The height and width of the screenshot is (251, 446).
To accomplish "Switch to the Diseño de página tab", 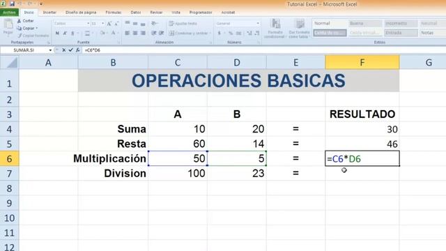I will pos(81,13).
